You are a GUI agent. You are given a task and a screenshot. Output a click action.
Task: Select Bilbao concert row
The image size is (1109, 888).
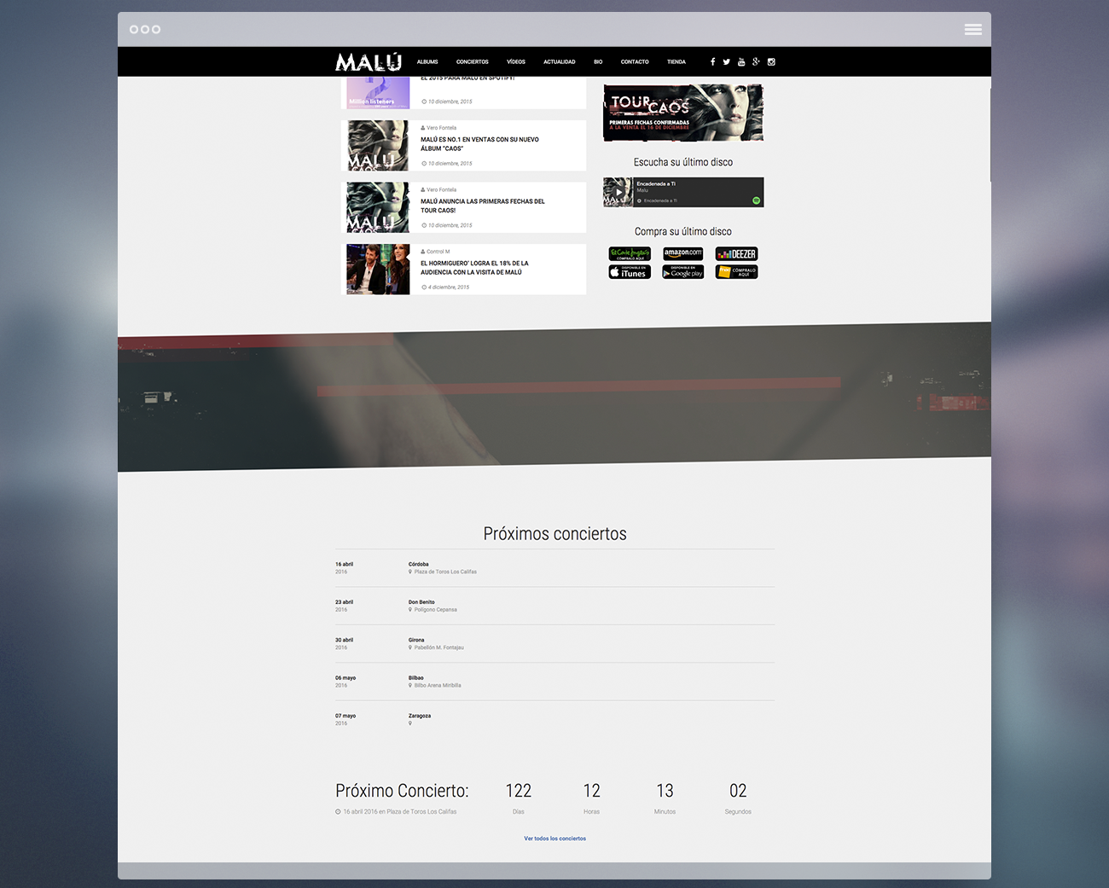tap(554, 682)
